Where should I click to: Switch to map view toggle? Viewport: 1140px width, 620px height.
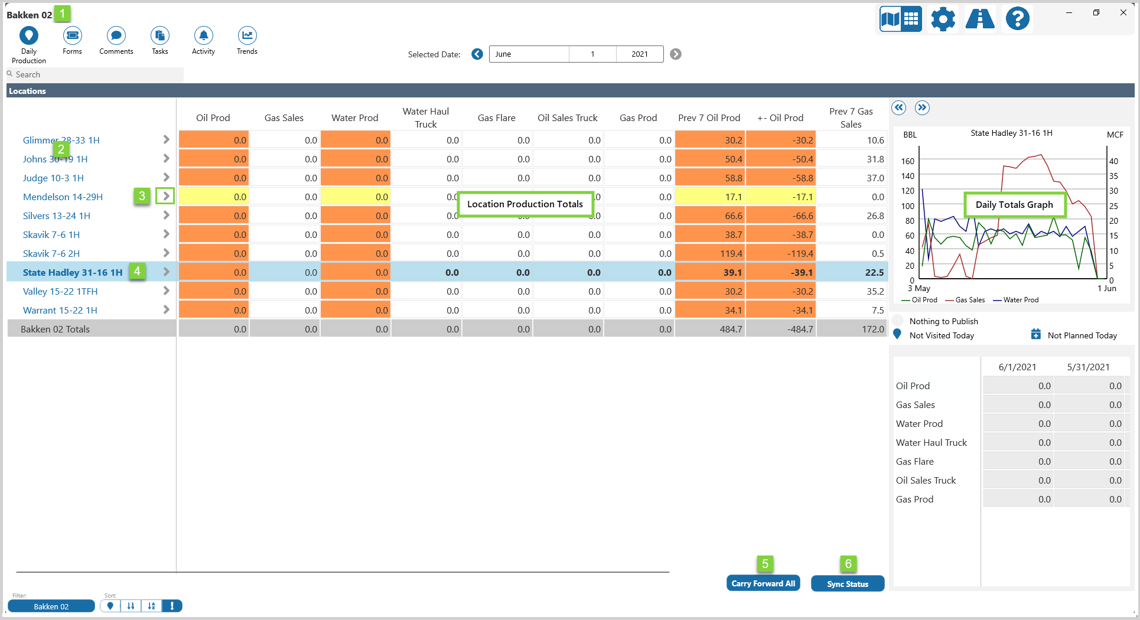890,19
